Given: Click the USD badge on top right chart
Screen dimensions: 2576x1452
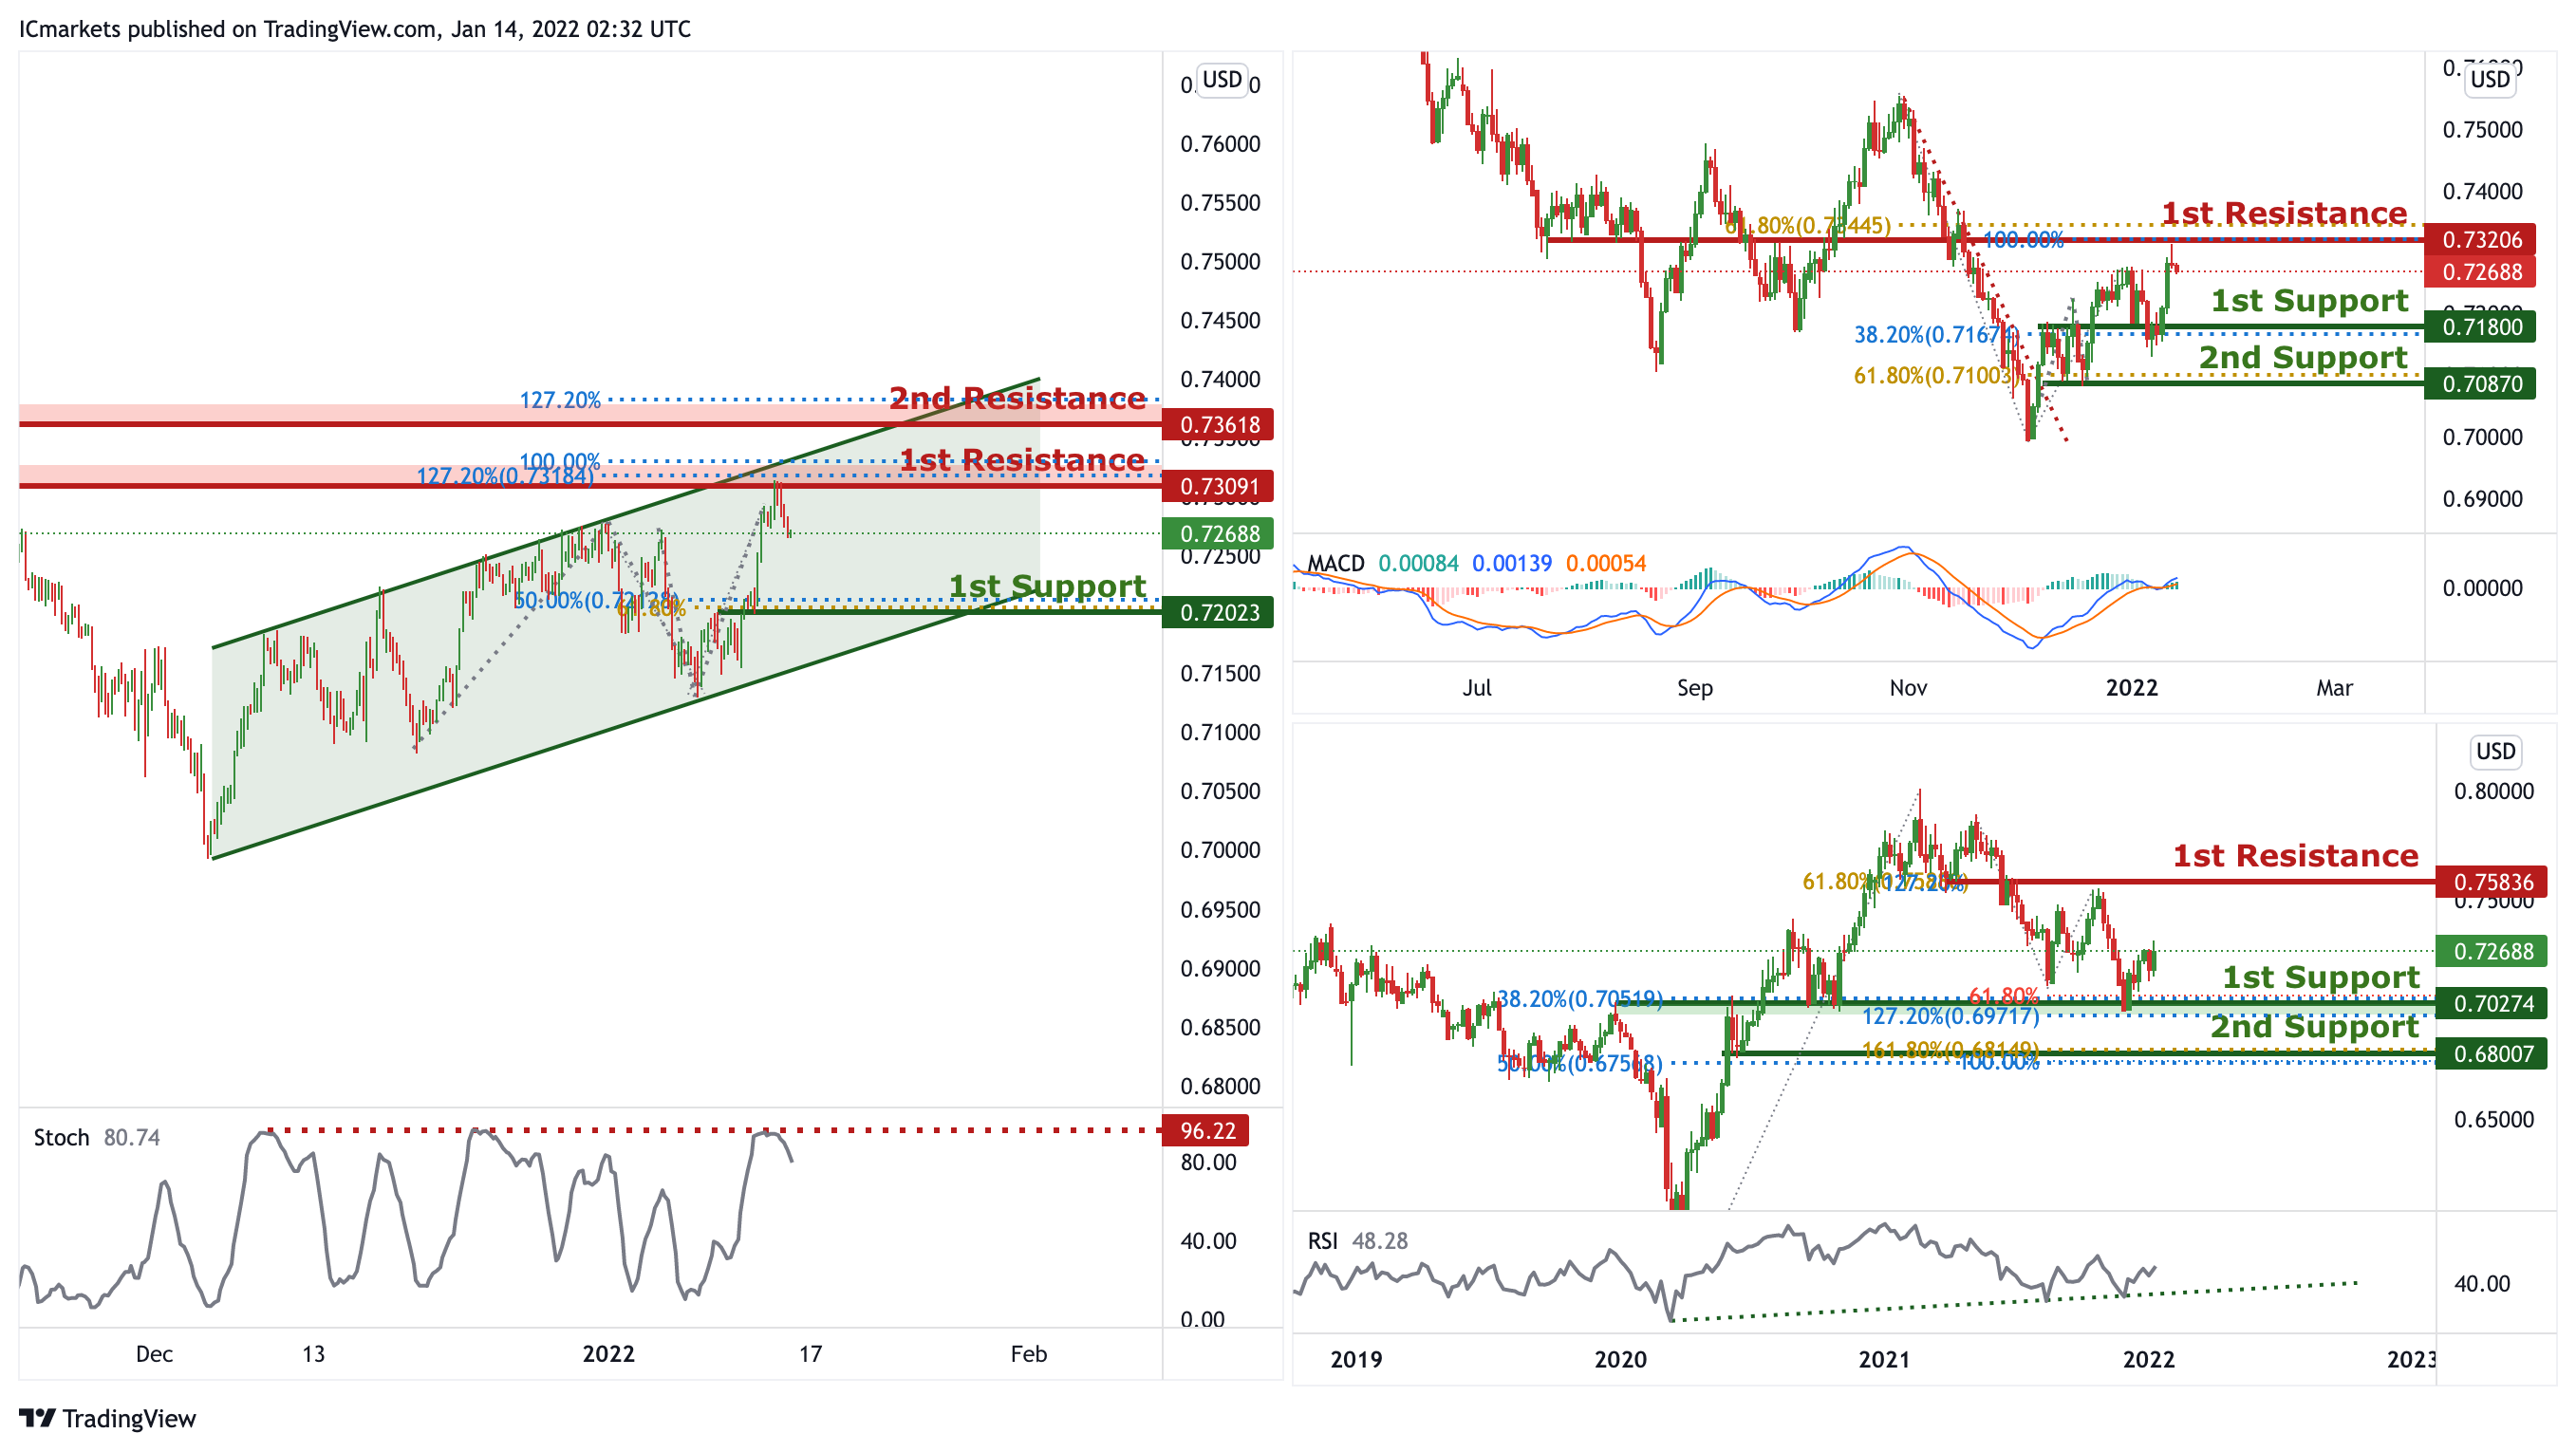Looking at the screenshot, I should pyautogui.click(x=2489, y=80).
